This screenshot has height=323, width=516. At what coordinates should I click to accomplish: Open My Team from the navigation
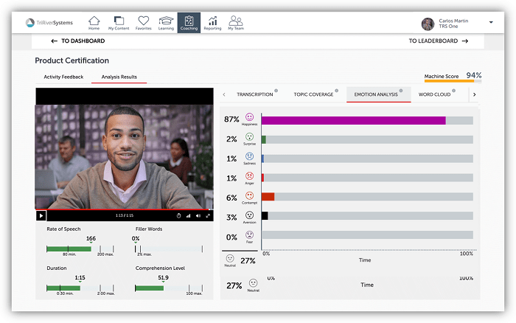point(236,23)
